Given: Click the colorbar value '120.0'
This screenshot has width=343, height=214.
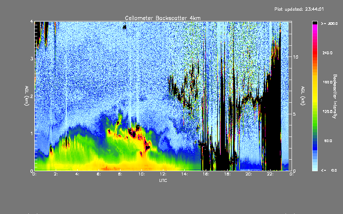Looking at the screenshot, I should 328,112.
